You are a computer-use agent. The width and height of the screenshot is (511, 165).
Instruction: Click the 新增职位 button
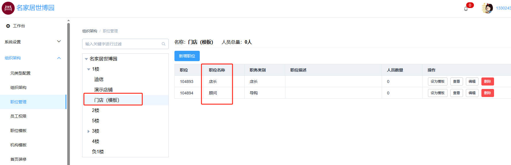(x=187, y=56)
